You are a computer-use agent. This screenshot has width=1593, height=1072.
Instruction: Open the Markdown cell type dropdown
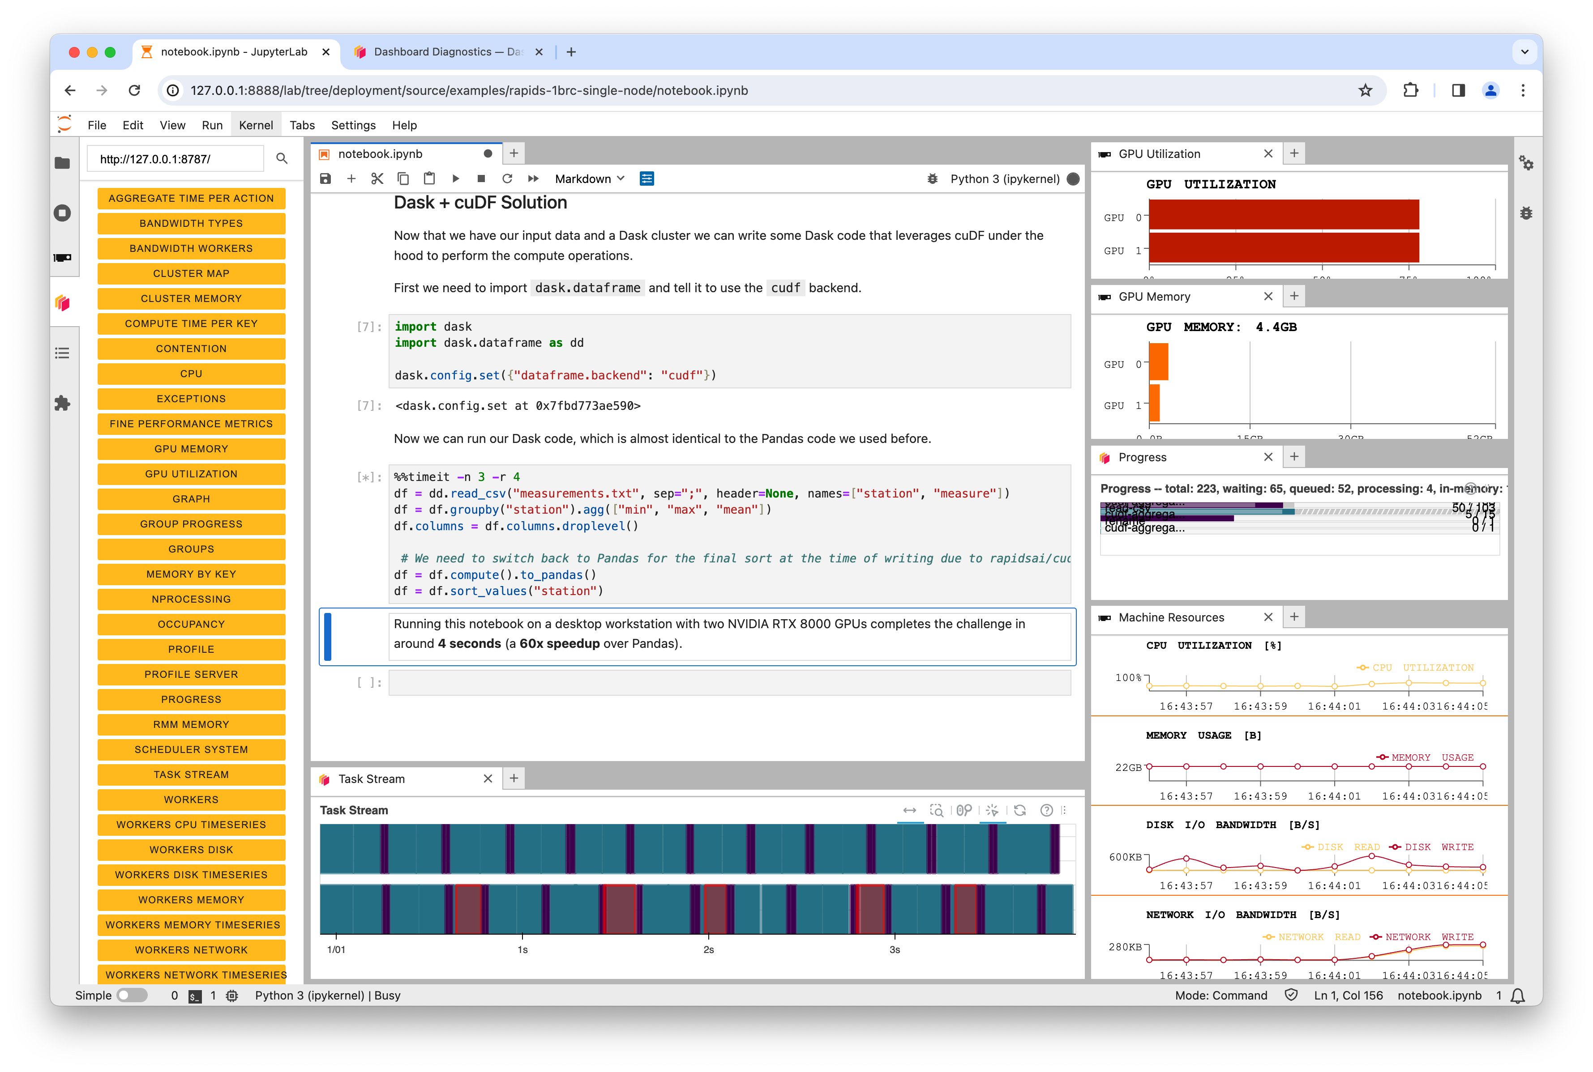[590, 179]
